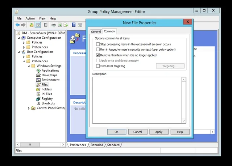
Task: Click into the Description text box
Action: point(137,100)
